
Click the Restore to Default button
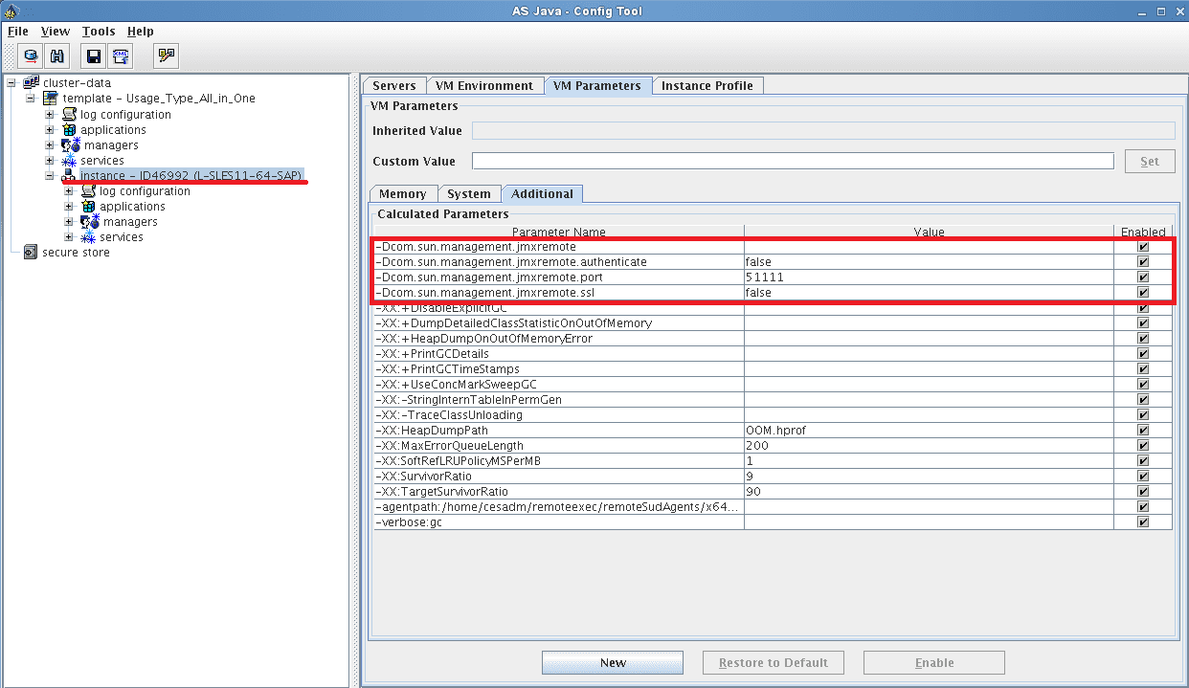(774, 662)
